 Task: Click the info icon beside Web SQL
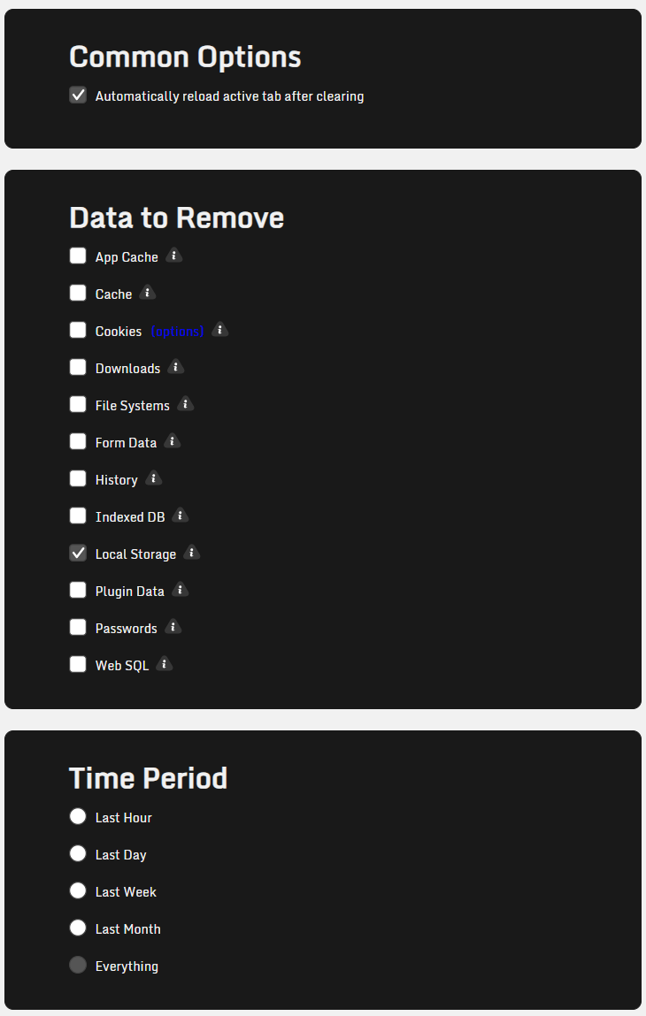(165, 664)
